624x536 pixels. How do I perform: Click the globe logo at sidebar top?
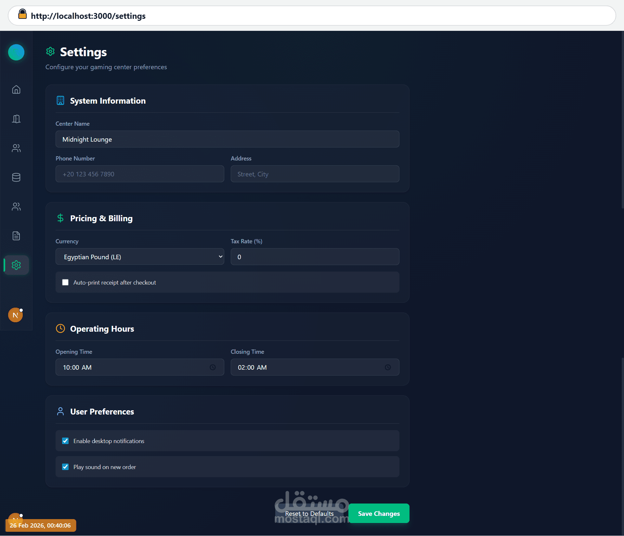click(16, 52)
